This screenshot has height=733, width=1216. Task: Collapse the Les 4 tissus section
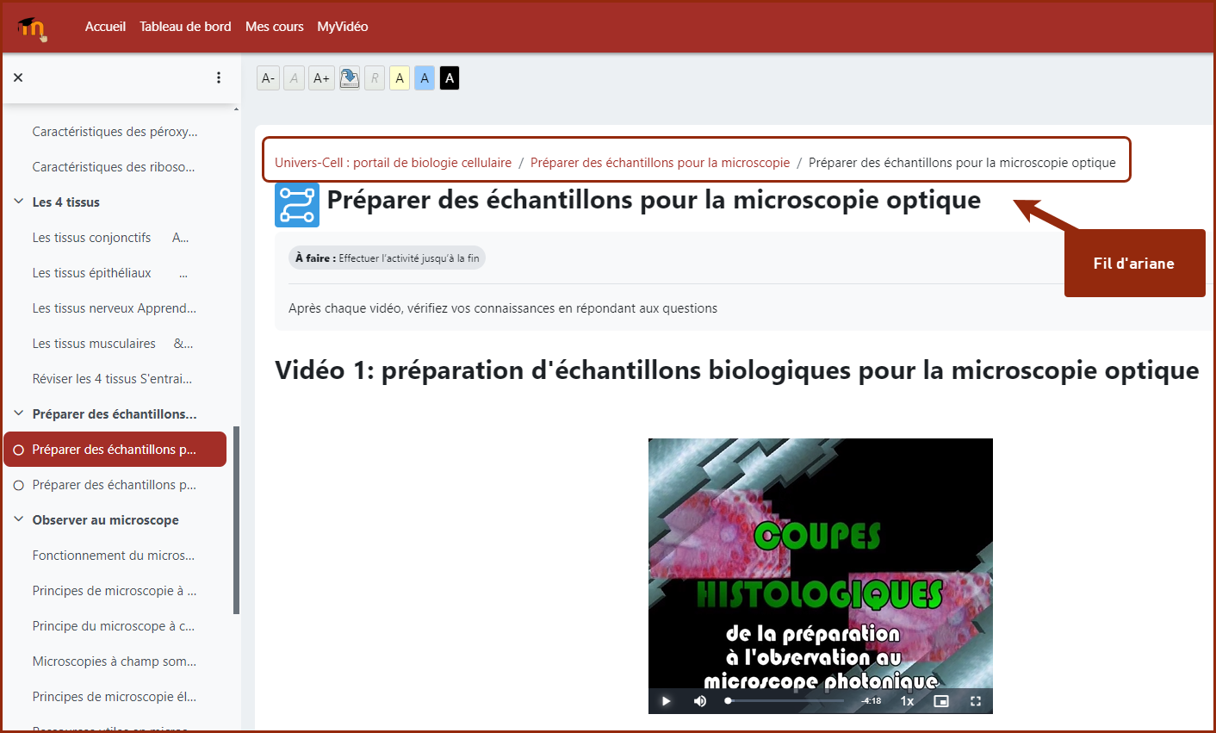pos(18,202)
